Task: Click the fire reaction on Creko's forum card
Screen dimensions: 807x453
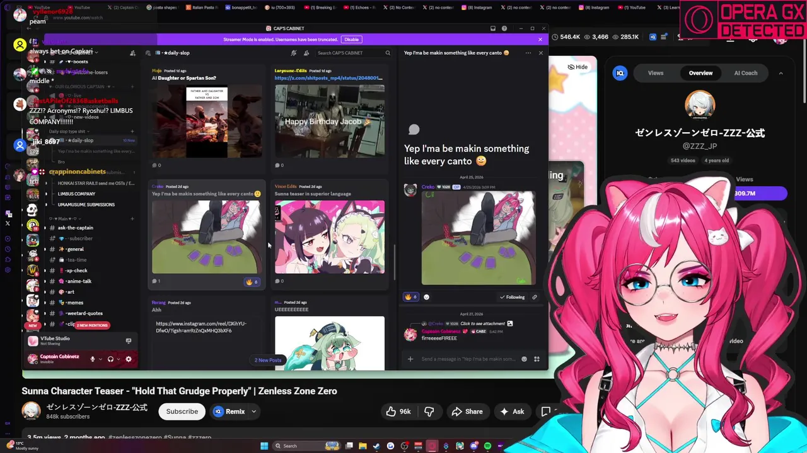Action: click(x=252, y=281)
